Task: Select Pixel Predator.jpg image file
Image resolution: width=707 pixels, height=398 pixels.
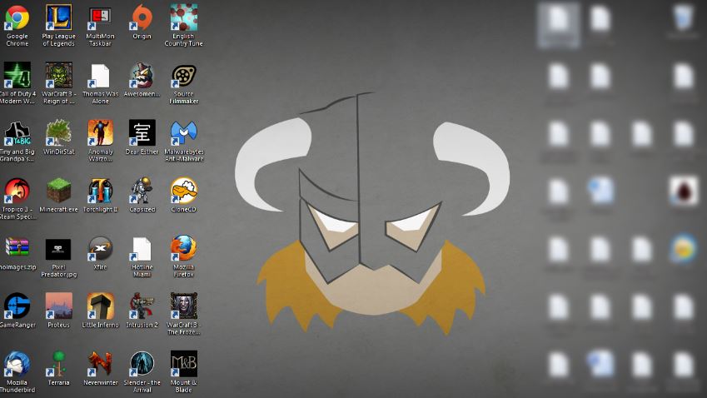Action: (58, 248)
